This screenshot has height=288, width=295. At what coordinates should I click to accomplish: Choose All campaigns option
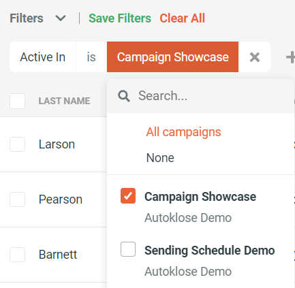tap(183, 132)
